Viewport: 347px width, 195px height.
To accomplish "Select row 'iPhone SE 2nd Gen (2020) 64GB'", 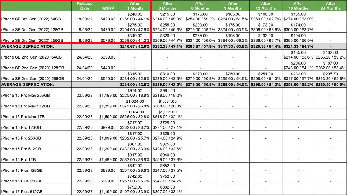I will tap(173, 55).
